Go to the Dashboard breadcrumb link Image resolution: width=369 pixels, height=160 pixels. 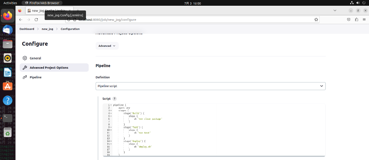(x=27, y=29)
